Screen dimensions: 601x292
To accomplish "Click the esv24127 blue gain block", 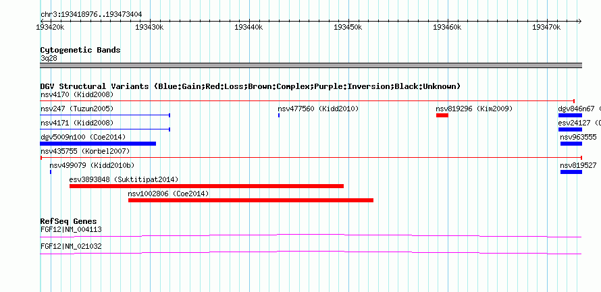I will (570, 129).
